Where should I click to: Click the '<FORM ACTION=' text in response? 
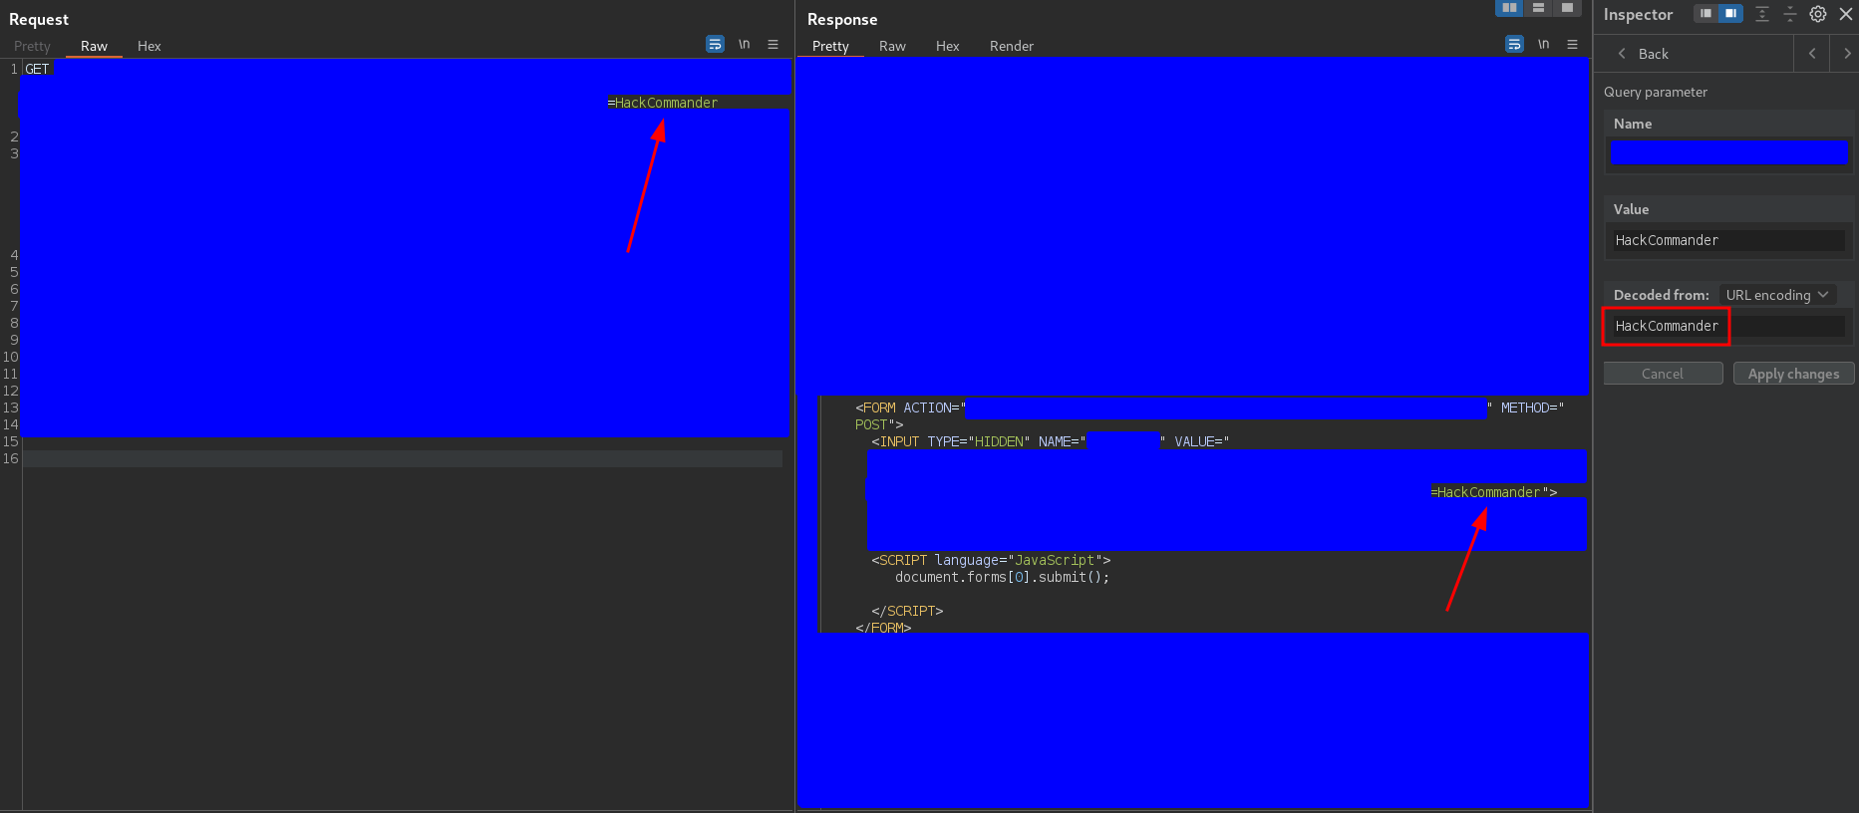point(910,407)
